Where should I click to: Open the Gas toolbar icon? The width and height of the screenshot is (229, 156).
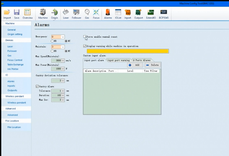pos(87,12)
